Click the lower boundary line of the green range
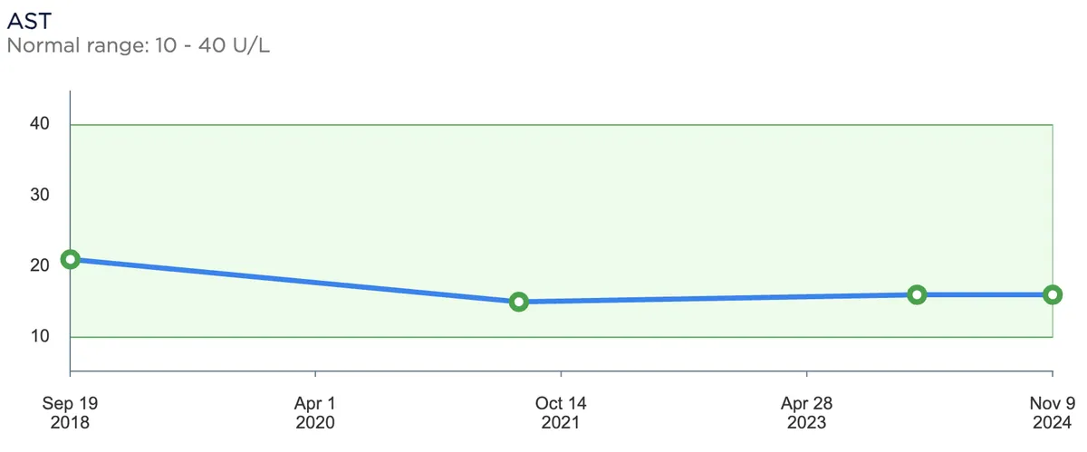 click(725, 337)
